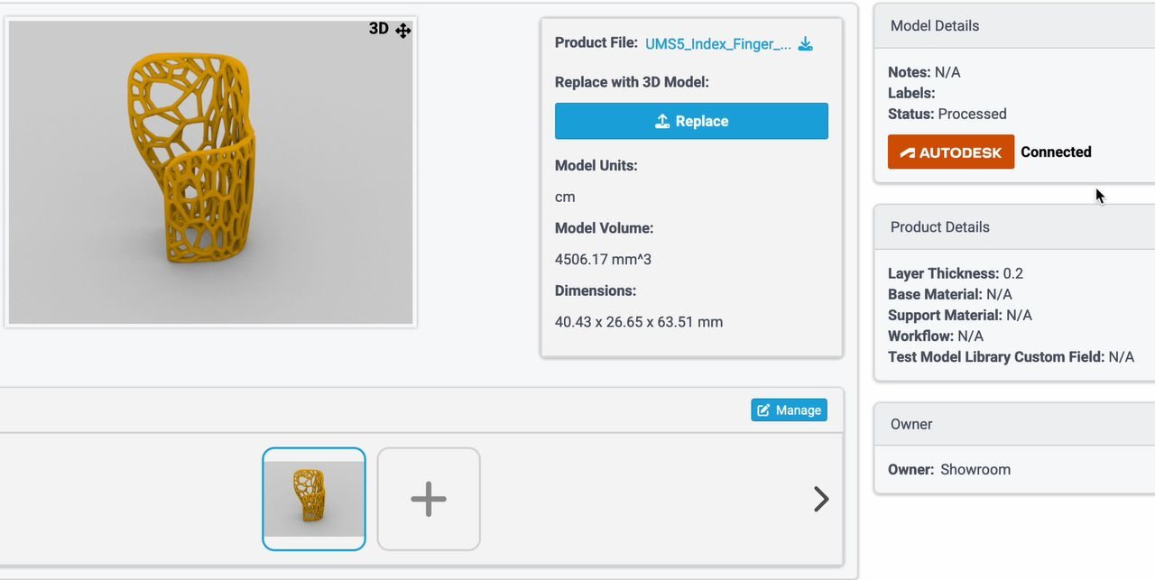Click the Showroom owner name
This screenshot has width=1155, height=580.
[975, 469]
